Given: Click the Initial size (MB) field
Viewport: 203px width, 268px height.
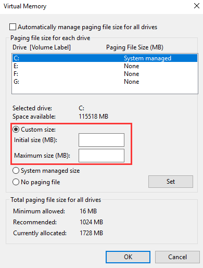Looking at the screenshot, I should pyautogui.click(x=102, y=140).
